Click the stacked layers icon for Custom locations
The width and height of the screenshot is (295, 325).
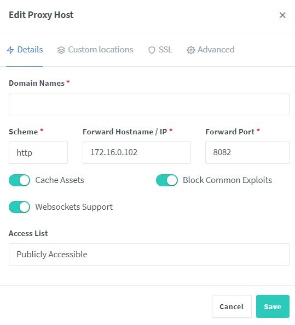(x=61, y=50)
